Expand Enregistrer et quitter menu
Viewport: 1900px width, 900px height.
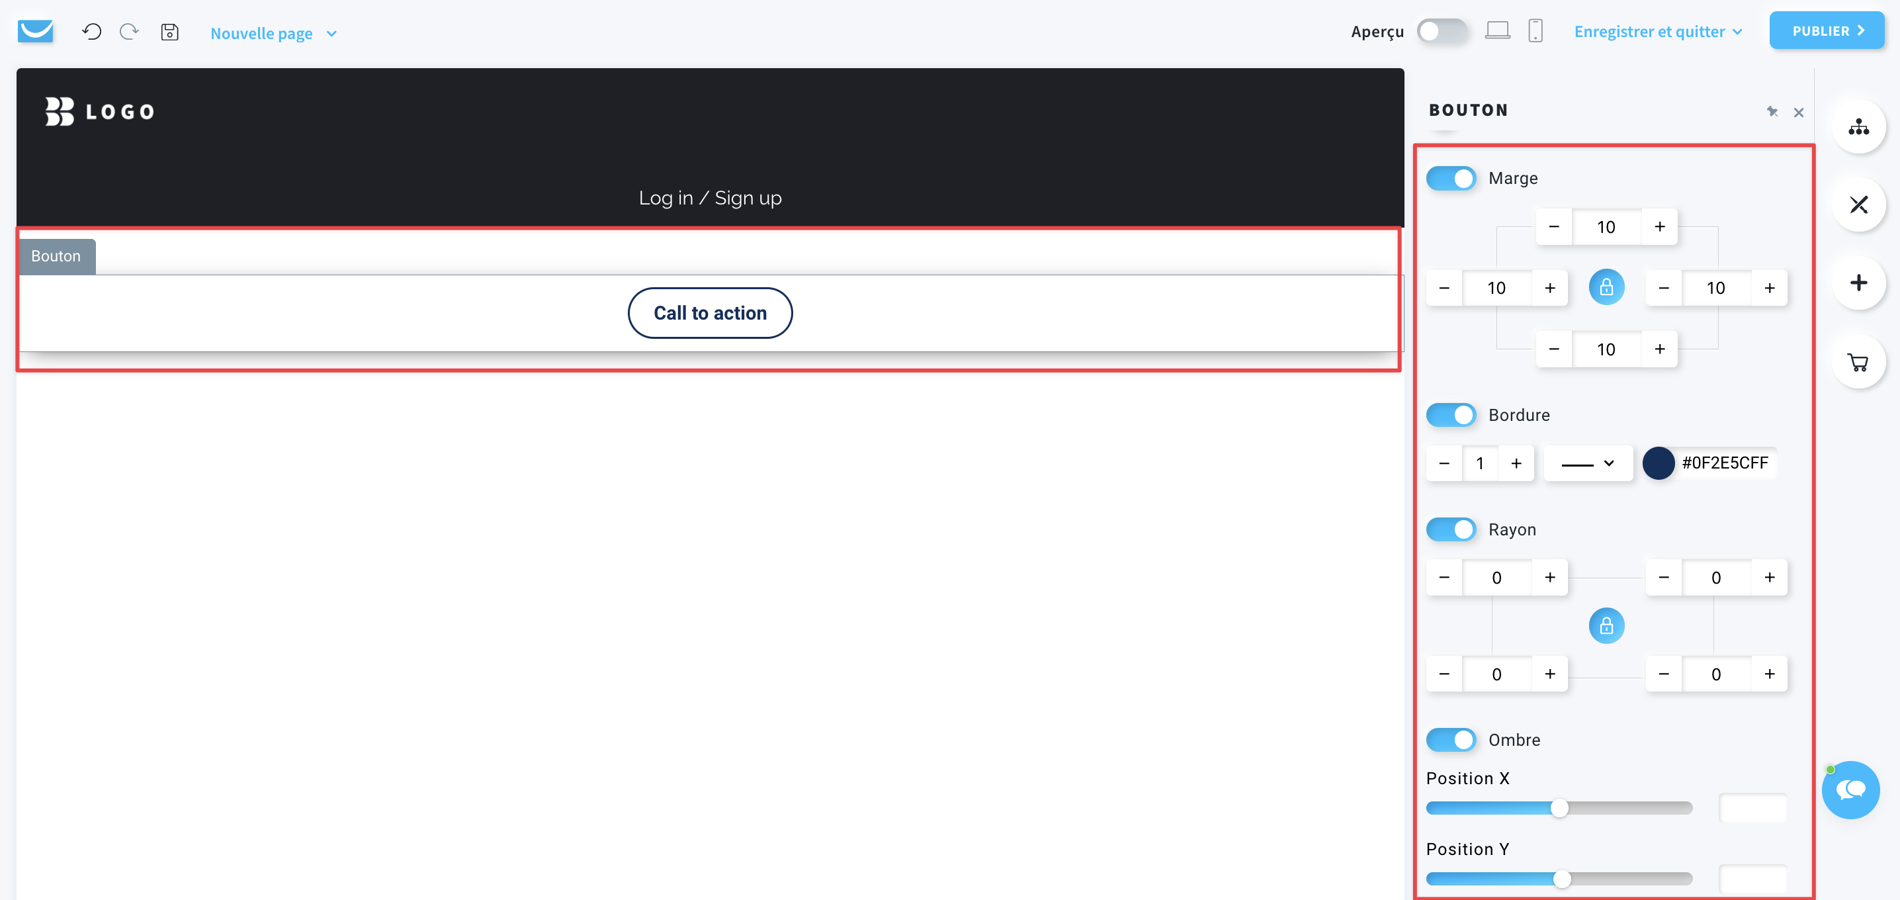(1657, 32)
